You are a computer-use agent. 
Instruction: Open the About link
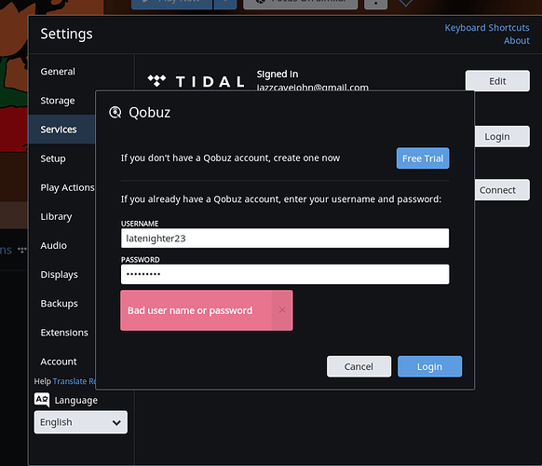pos(517,41)
